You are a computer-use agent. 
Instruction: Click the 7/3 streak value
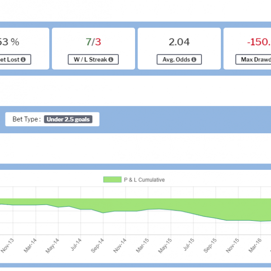93,42
